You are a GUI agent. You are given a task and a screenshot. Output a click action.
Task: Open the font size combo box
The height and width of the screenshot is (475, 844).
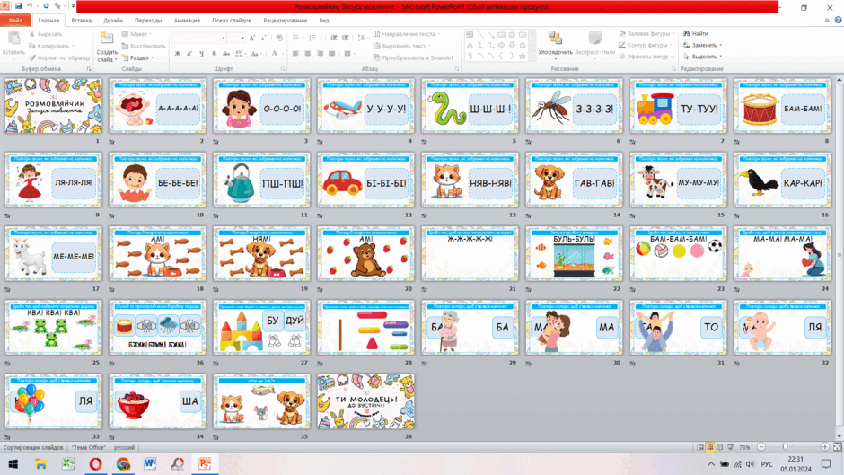236,39
